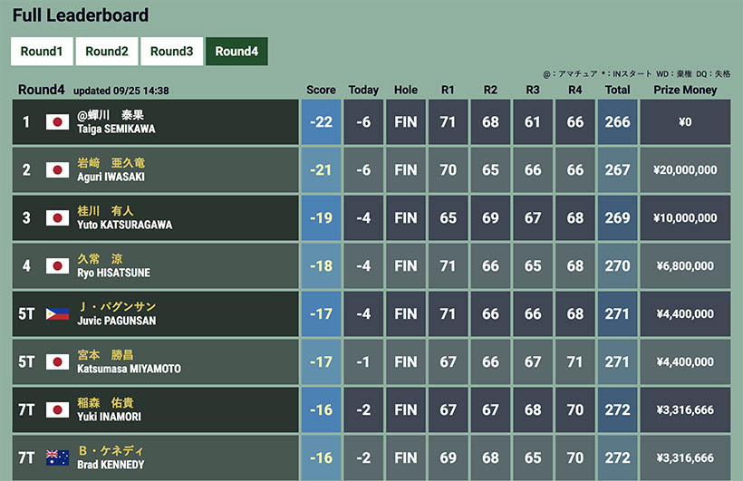
Task: Click Japan flag beside Taiga Semikawa
Action: [58, 122]
